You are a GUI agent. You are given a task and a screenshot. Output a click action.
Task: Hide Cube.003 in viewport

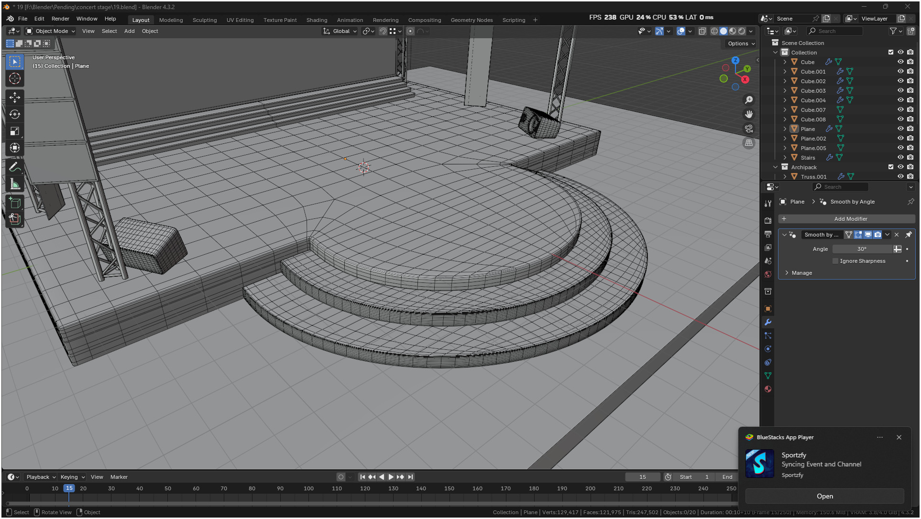coord(900,90)
